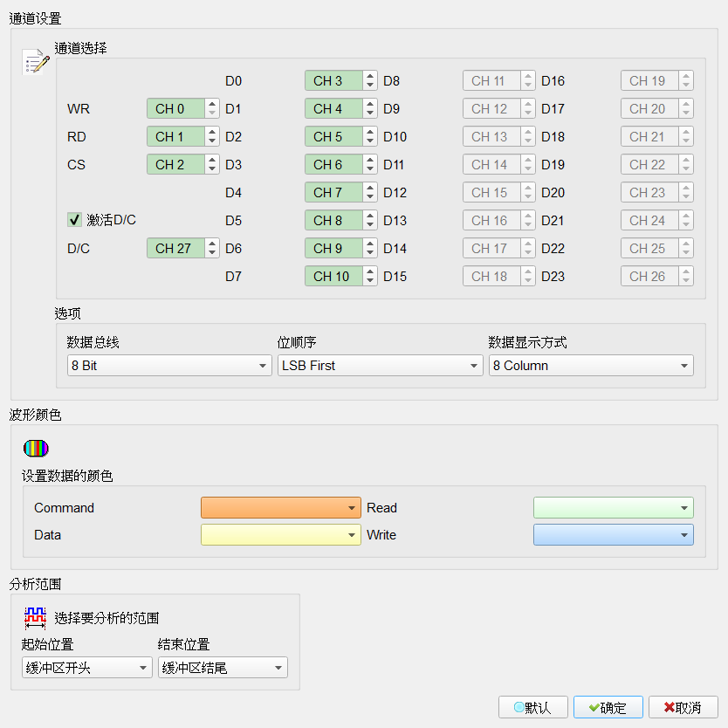Click the 默认 default button

[x=533, y=707]
